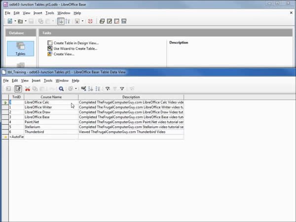Toggle Edit Data icon in table toolbar
The image size is (296, 222).
click(x=18, y=89)
